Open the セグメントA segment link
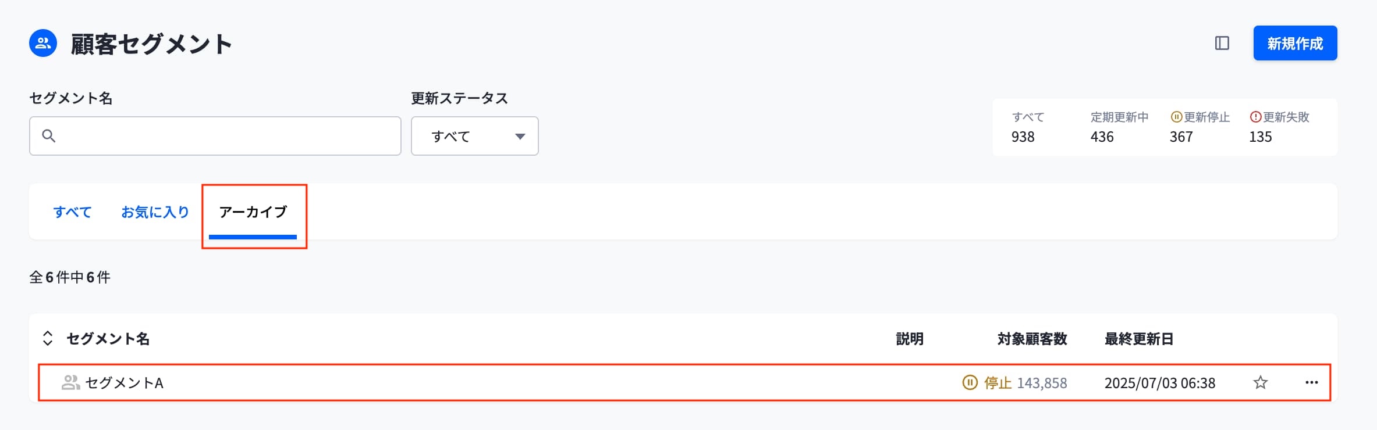This screenshot has height=430, width=1377. coord(124,383)
